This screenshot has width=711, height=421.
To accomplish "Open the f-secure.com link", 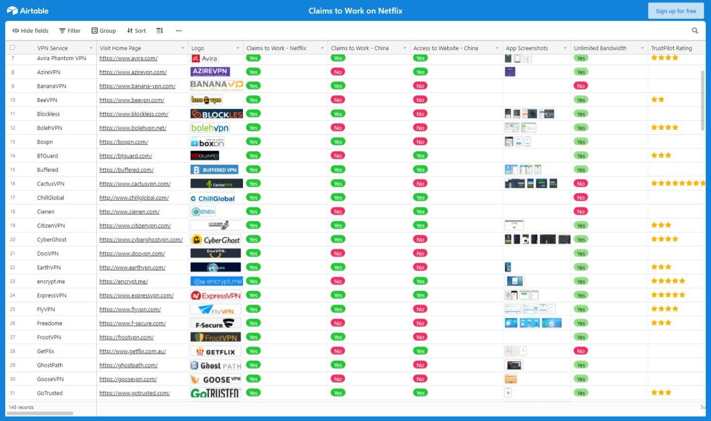I will coord(132,323).
